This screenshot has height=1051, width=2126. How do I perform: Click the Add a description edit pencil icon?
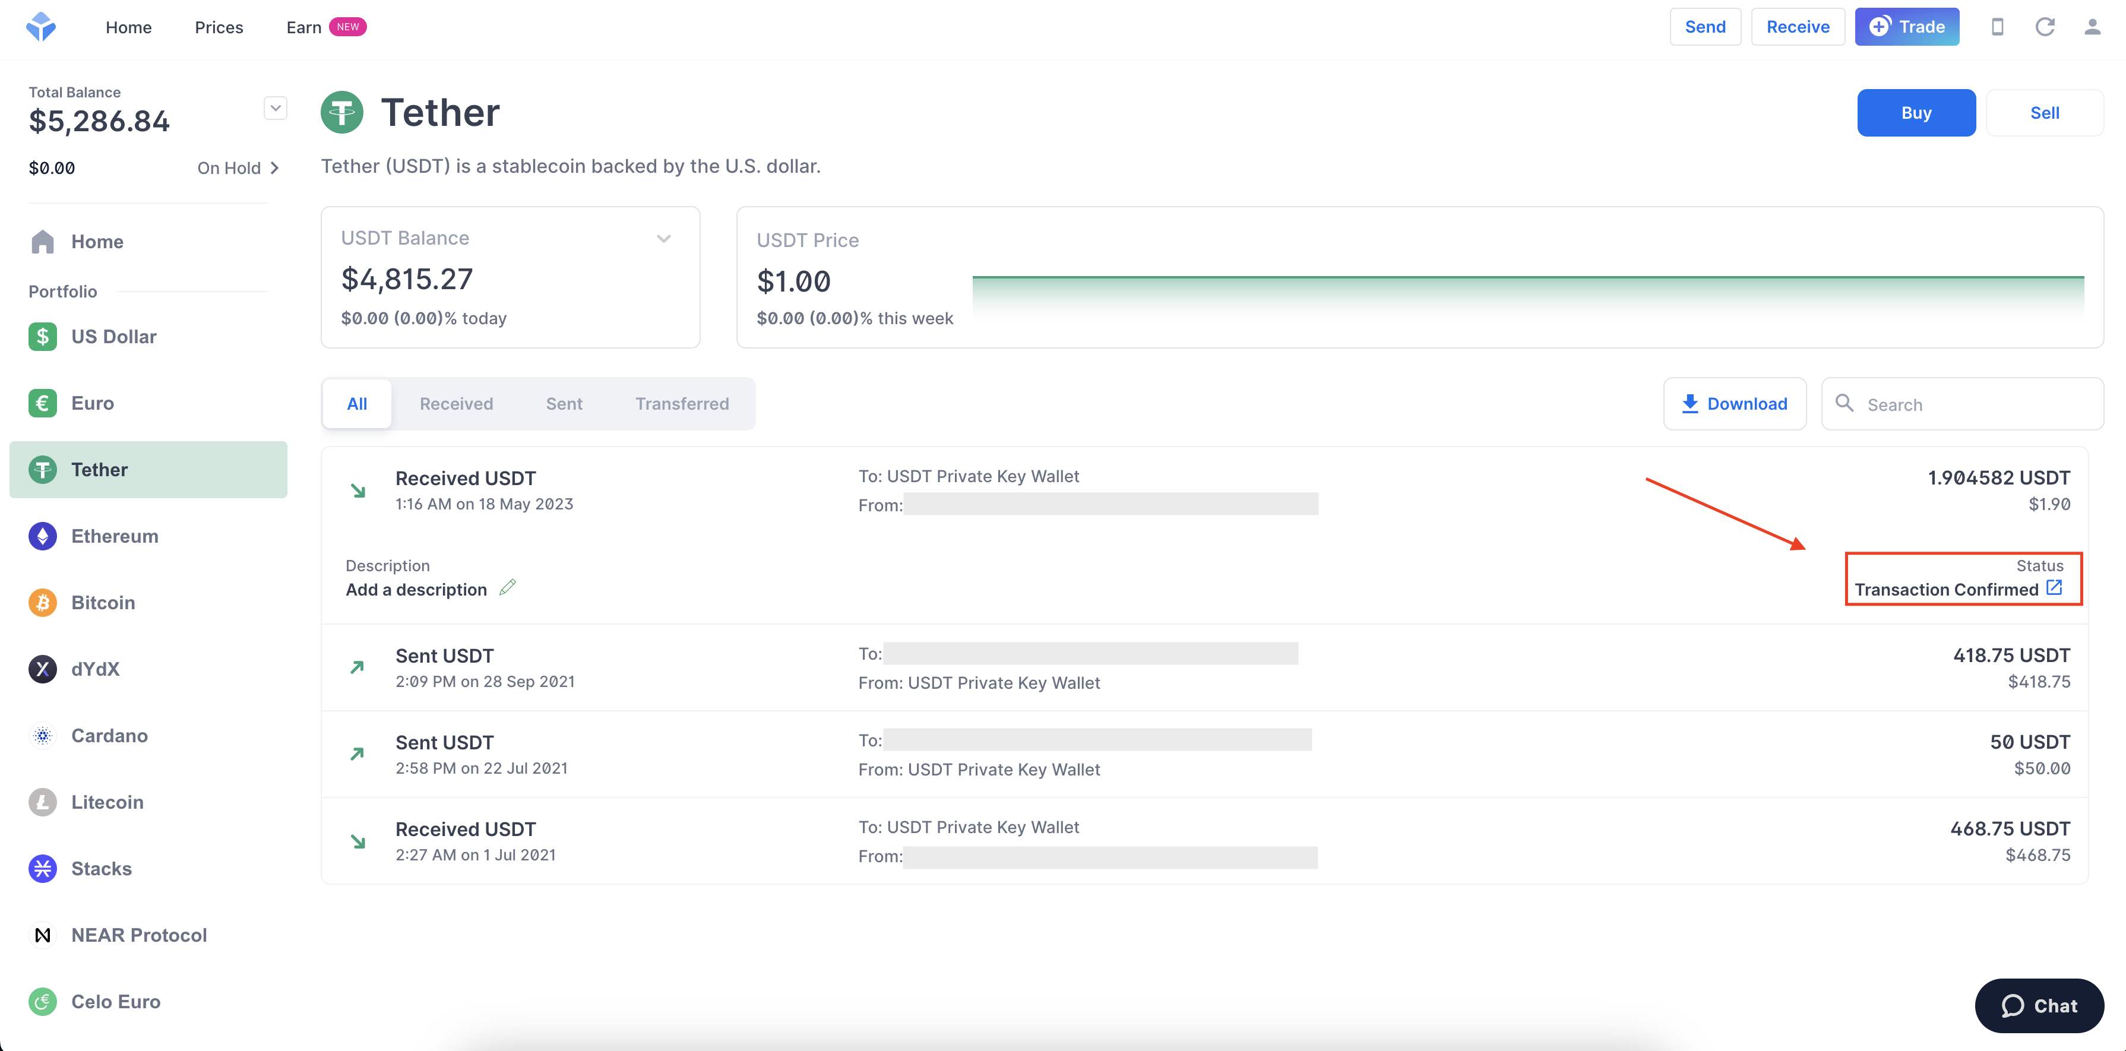512,587
